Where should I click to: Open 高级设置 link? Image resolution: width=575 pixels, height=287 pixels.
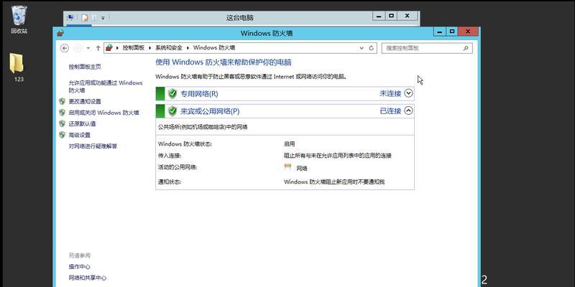click(80, 135)
